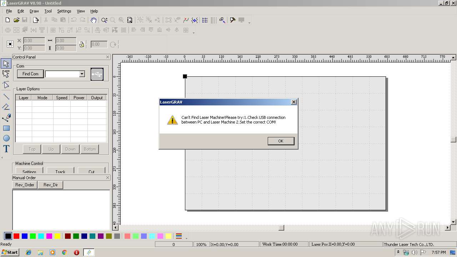Screen dimensions: 457x257
Task: Expand the alignment toolbar overflow arrow
Action: point(194,32)
